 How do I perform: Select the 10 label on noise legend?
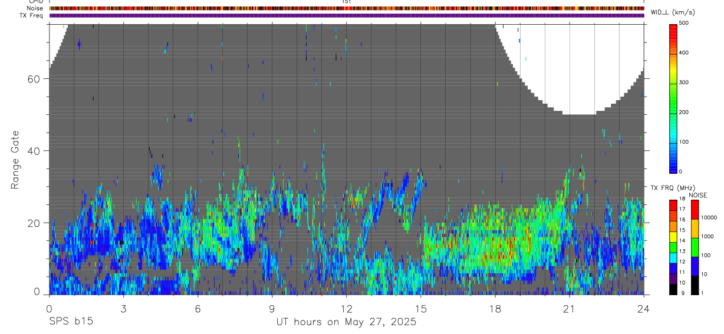705,274
